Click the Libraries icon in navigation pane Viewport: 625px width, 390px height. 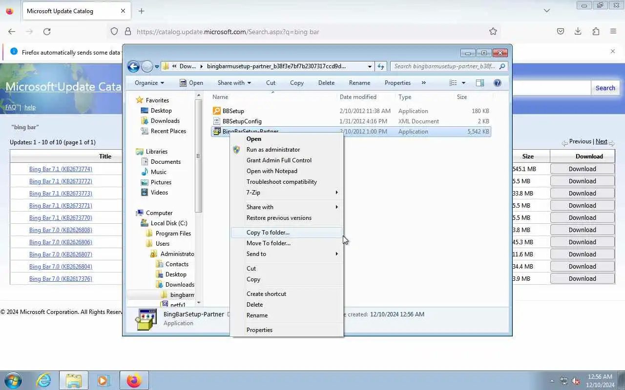(x=140, y=152)
